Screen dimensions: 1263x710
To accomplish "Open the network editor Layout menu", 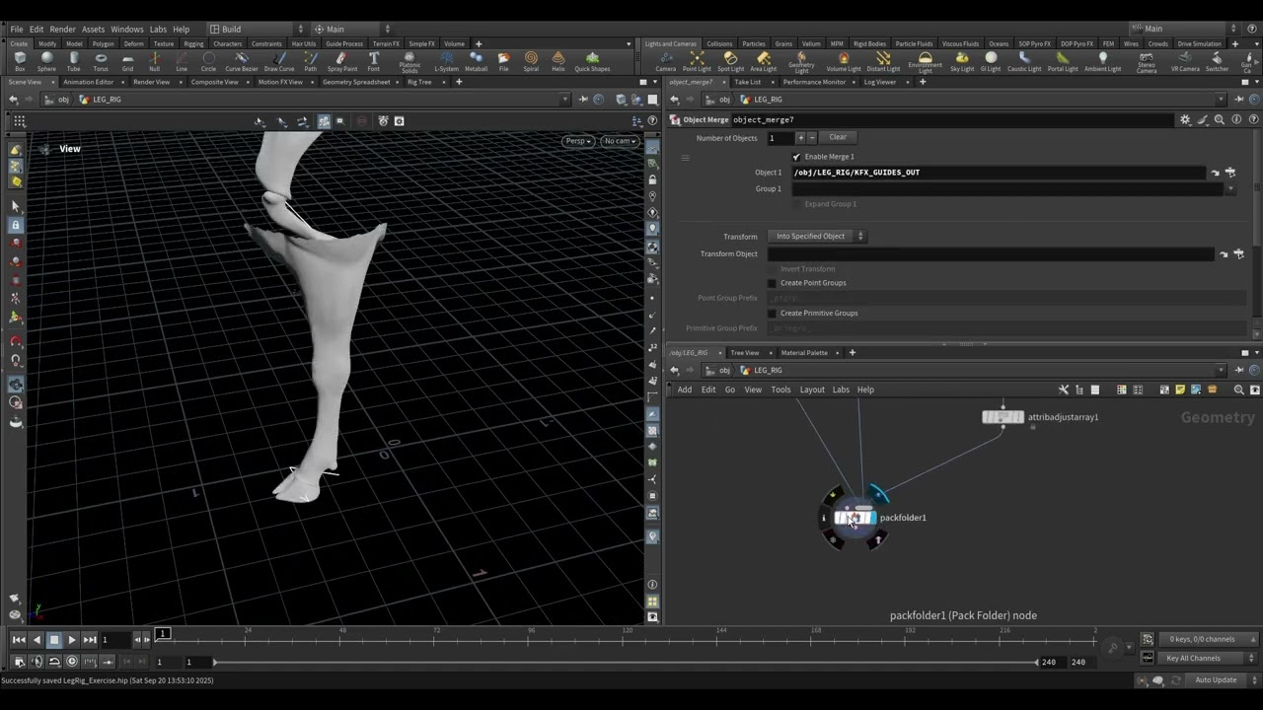I will 812,390.
